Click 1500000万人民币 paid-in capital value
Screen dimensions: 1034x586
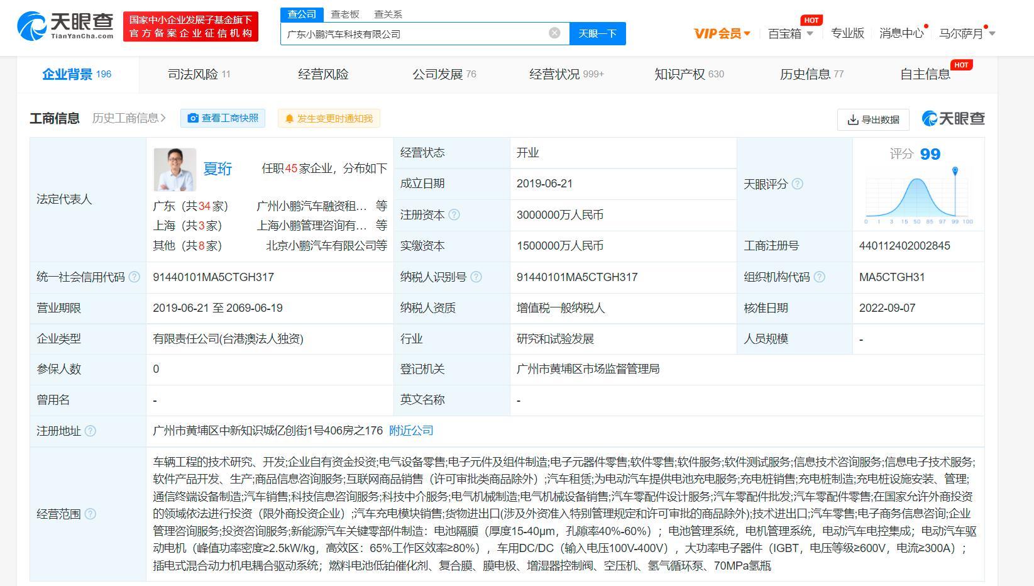tap(560, 246)
